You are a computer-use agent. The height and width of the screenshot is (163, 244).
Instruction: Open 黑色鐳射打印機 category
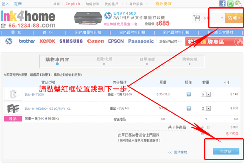point(132,33)
